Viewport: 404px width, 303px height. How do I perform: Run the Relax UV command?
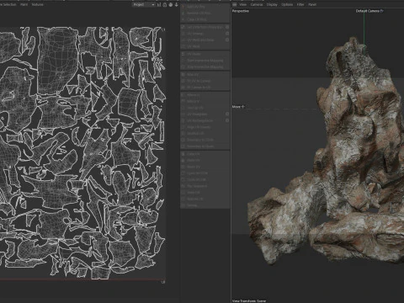tap(205, 74)
